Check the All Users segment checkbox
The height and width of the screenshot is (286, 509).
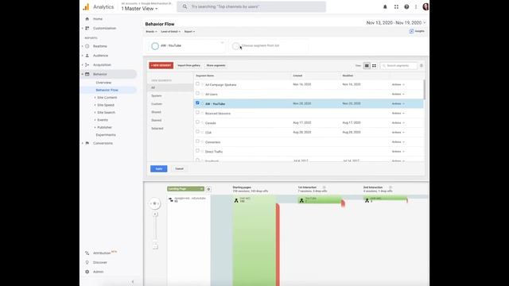coord(197,94)
